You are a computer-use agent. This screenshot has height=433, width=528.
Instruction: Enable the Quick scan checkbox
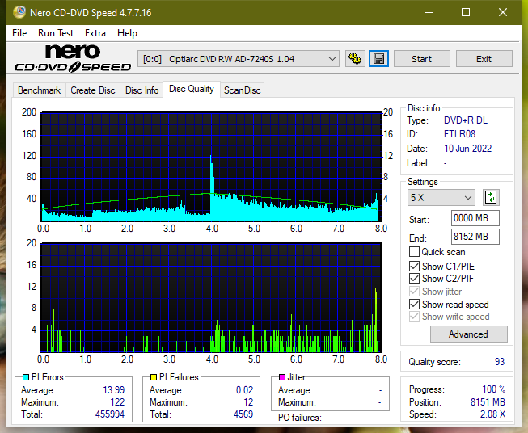pos(414,252)
